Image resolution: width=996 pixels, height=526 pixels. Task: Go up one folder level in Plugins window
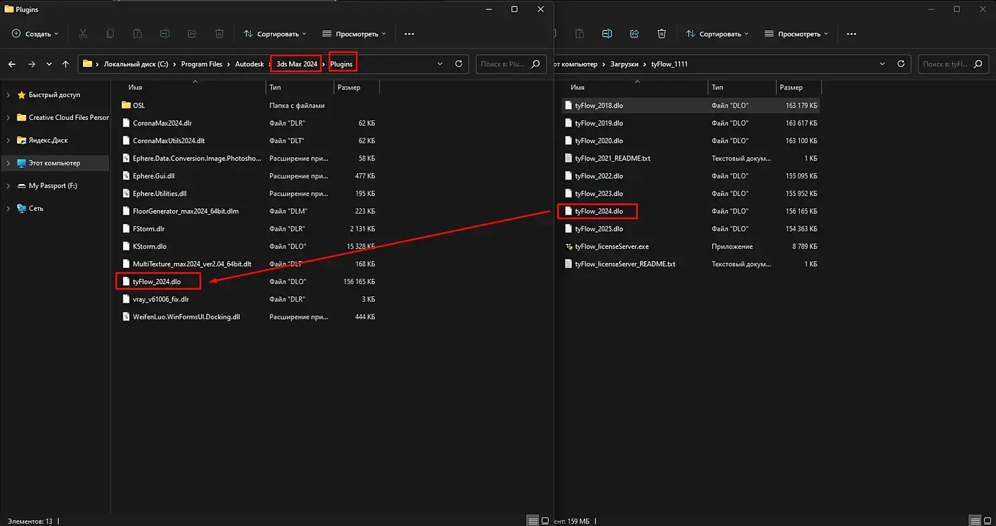pos(65,64)
